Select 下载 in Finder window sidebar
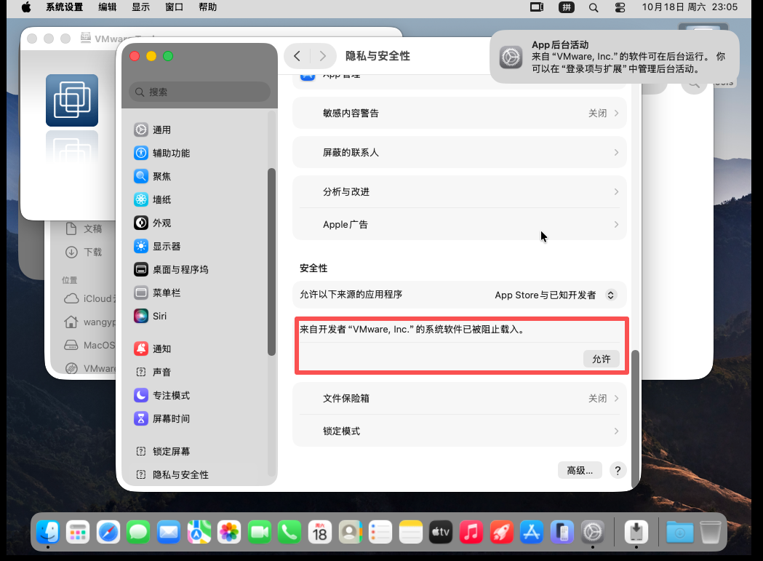The image size is (763, 561). pyautogui.click(x=84, y=252)
